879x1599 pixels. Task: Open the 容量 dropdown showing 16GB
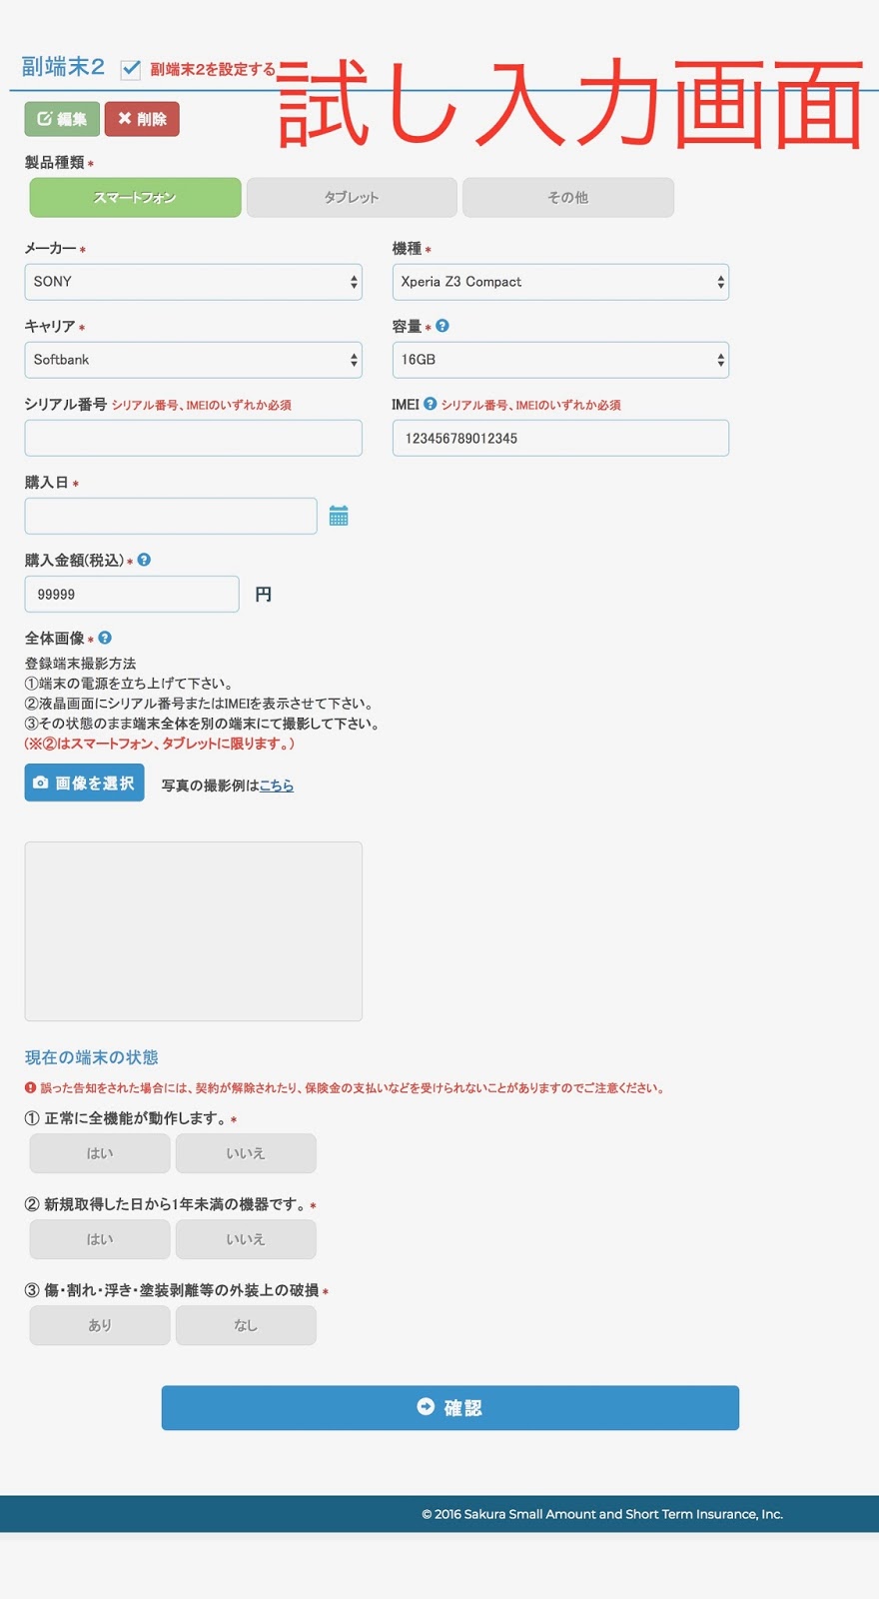[560, 360]
